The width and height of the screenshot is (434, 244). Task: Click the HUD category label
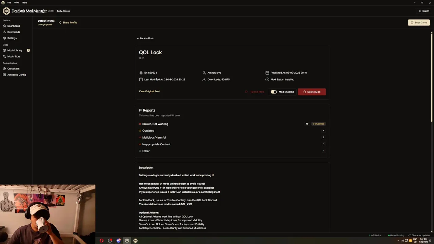(x=141, y=58)
